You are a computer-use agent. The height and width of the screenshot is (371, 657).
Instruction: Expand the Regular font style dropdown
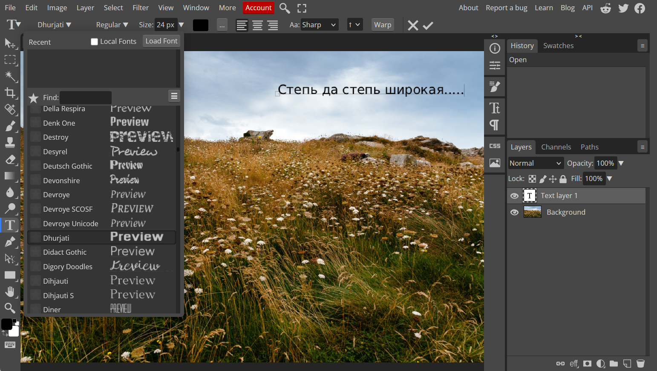tap(112, 25)
